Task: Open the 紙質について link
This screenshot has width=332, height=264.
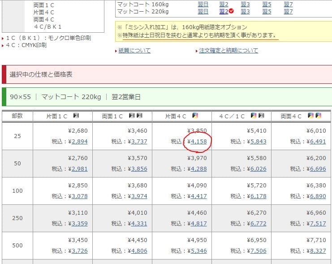Action: click(x=134, y=51)
